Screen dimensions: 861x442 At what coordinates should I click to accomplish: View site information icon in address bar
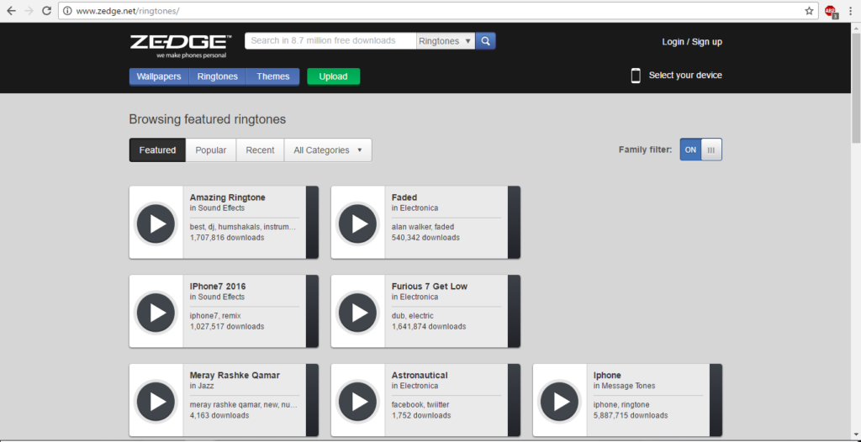pyautogui.click(x=67, y=11)
